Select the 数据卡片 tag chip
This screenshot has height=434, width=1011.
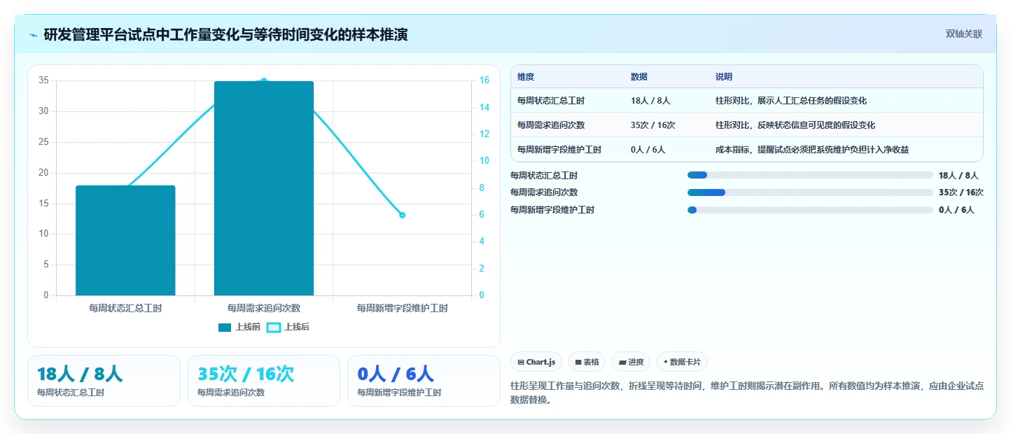(682, 362)
